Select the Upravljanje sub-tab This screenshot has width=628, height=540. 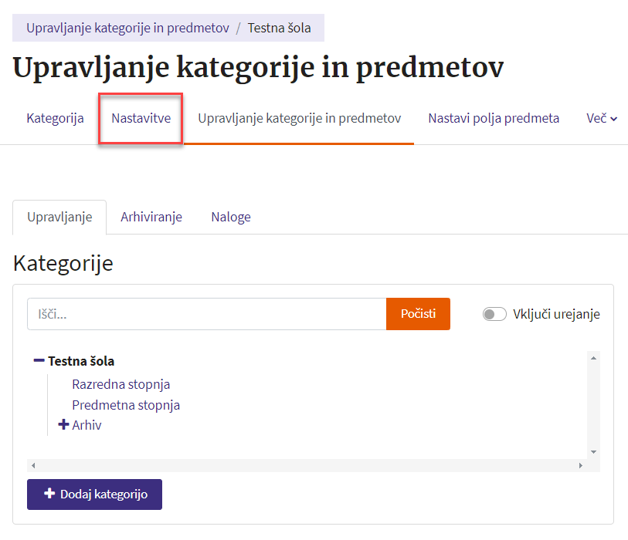click(59, 217)
